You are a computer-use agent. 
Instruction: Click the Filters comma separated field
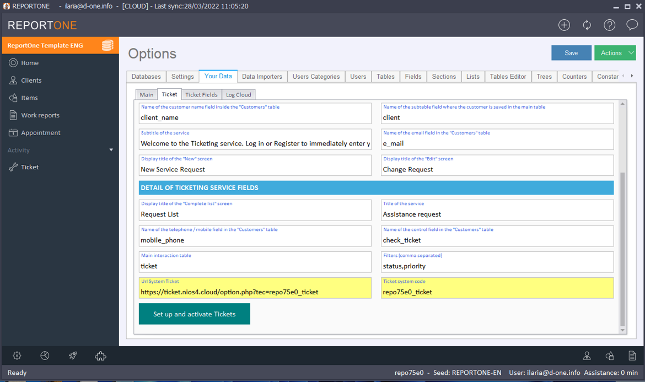497,266
